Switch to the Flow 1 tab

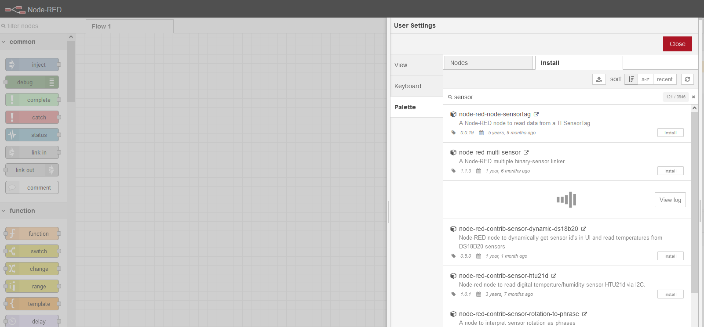click(130, 26)
